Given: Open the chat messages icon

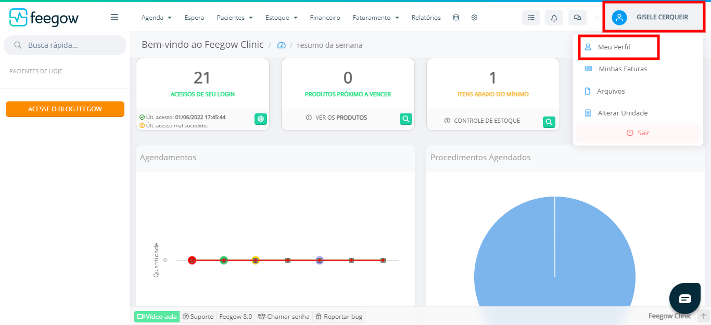Looking at the screenshot, I should 577,18.
